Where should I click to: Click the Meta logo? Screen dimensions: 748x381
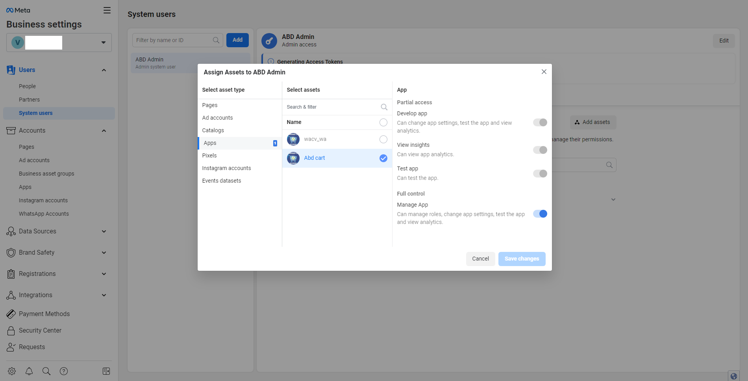[x=18, y=10]
